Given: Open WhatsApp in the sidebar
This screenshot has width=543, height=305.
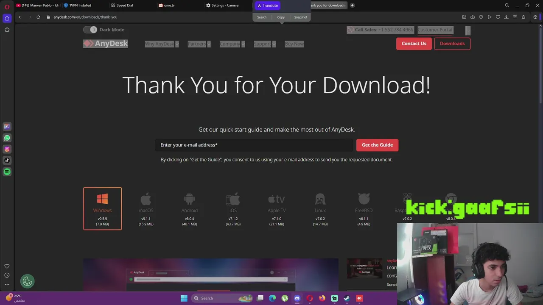Looking at the screenshot, I should coord(7,138).
